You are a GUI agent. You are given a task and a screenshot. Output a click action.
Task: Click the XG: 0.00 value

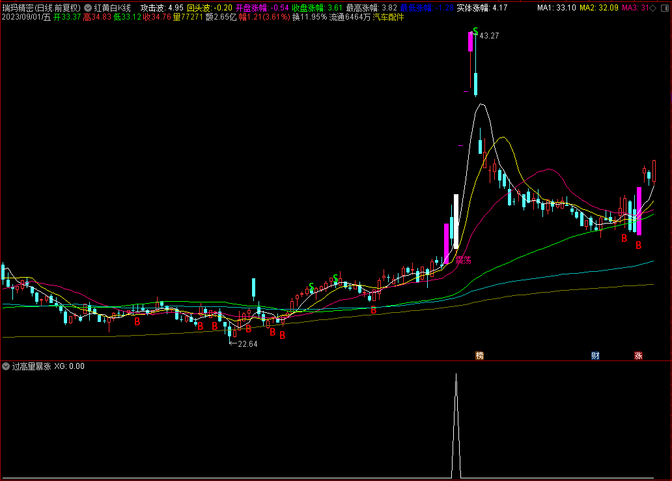(x=70, y=366)
